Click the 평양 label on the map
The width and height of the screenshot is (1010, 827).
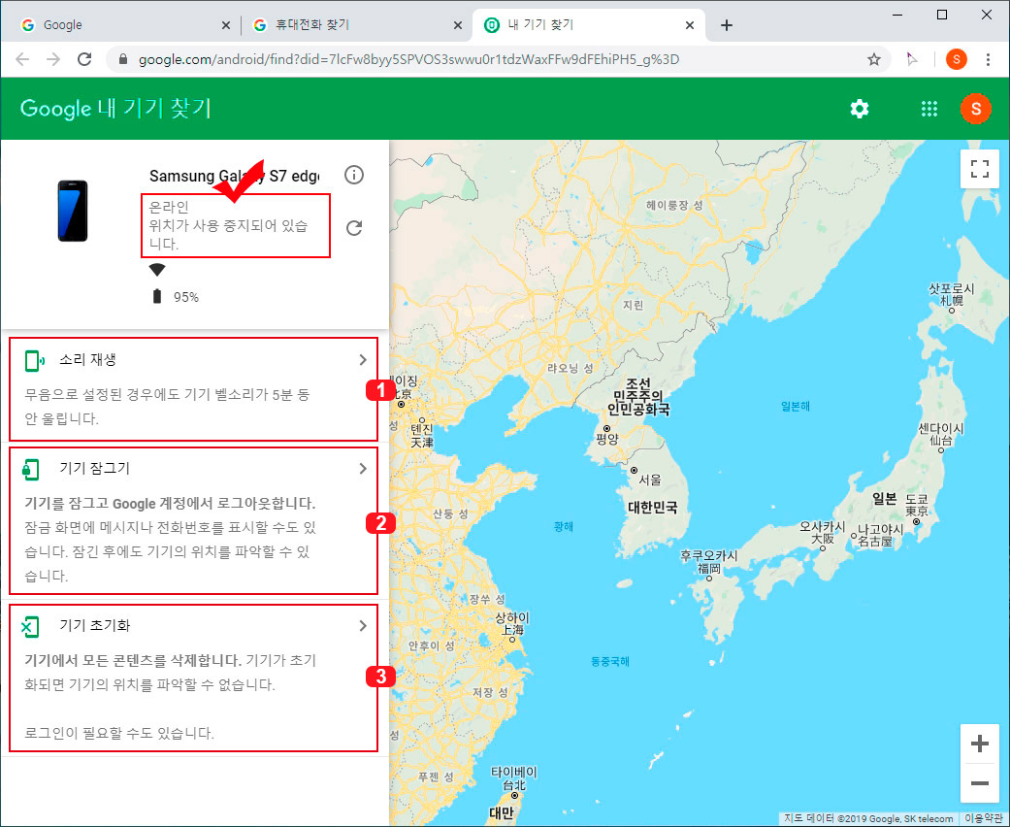click(606, 439)
